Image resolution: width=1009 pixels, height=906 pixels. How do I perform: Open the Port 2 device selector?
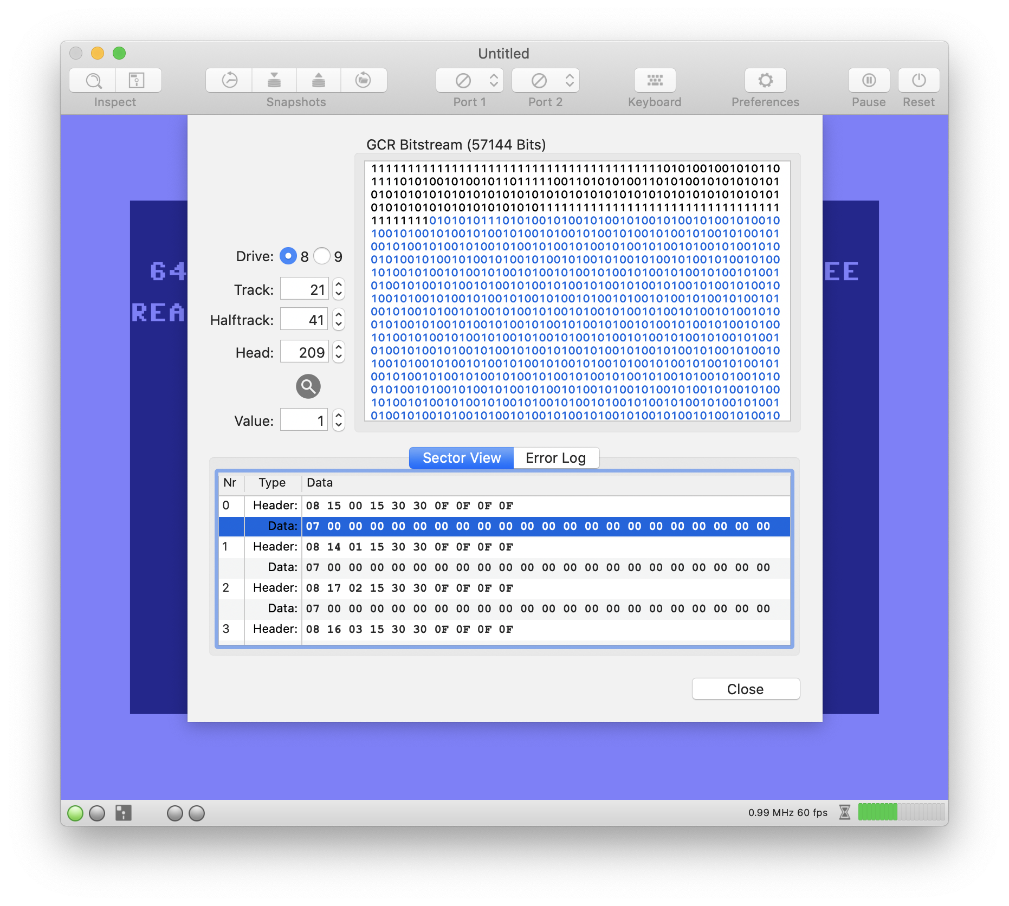[545, 80]
